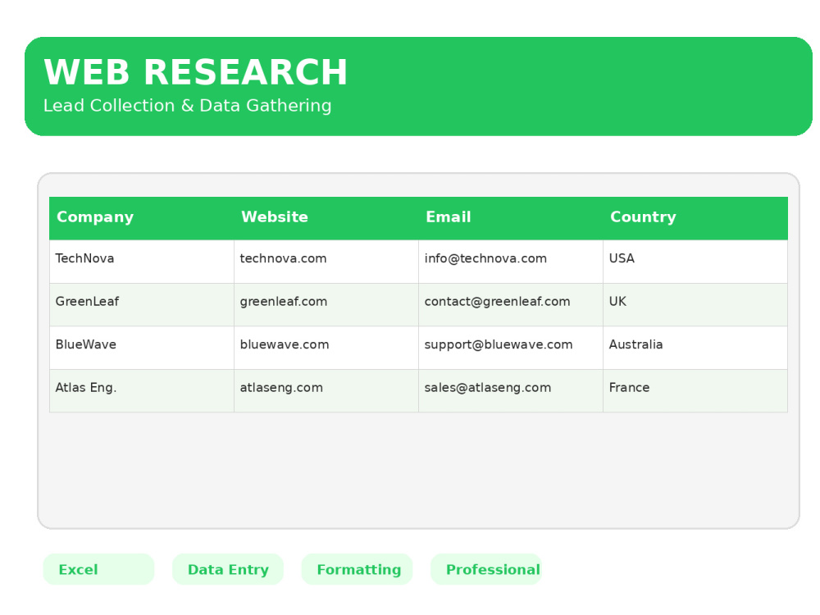Select the atlaseng.com website cell
Screen dimensions: 820x615
coord(326,391)
